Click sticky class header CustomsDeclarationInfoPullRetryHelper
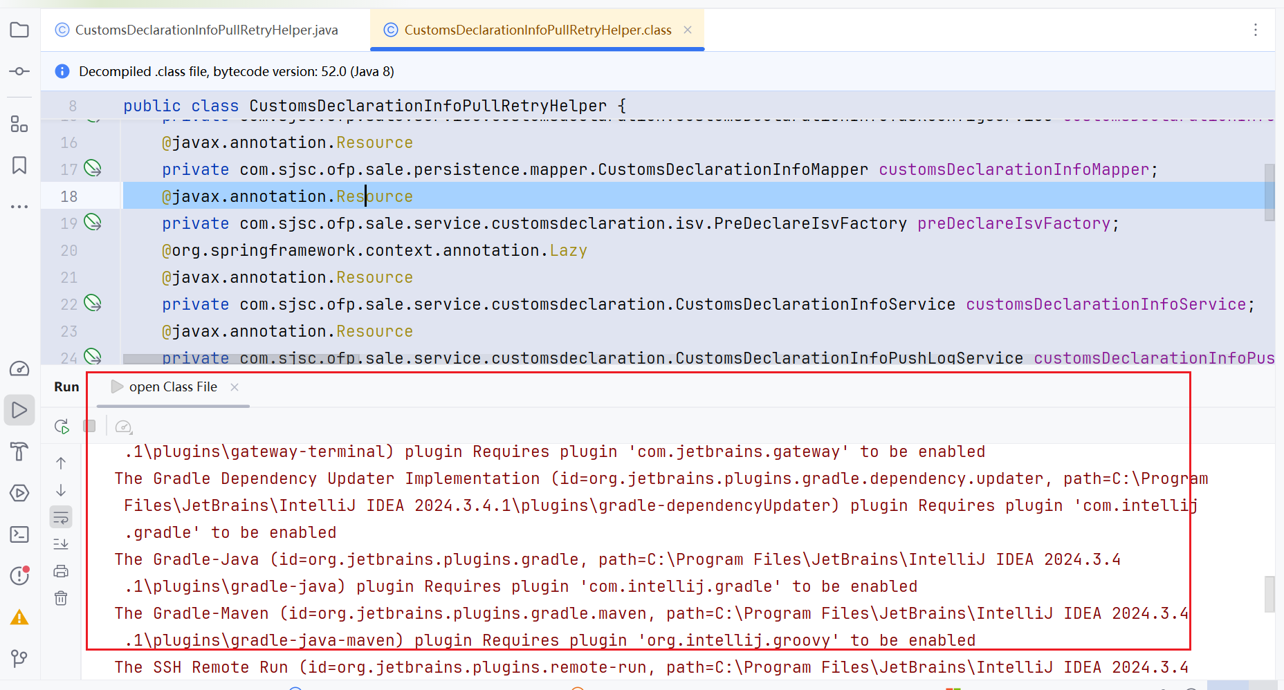This screenshot has width=1284, height=690. pos(428,106)
